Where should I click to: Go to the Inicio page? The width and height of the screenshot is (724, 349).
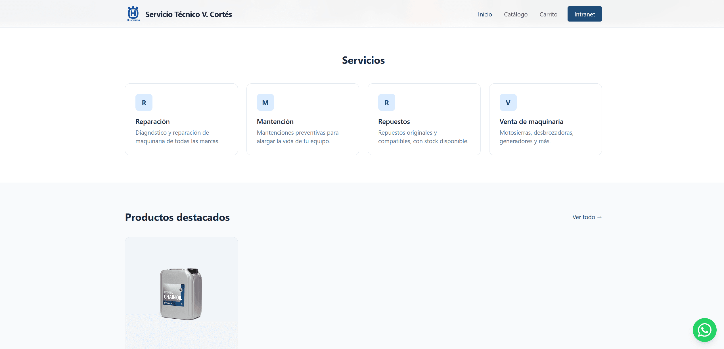click(485, 14)
